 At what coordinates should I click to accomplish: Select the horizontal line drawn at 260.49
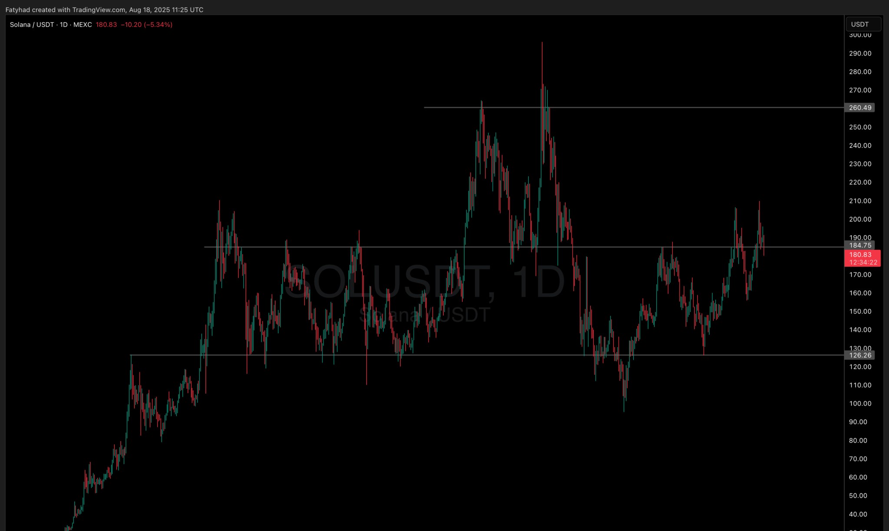pos(634,107)
